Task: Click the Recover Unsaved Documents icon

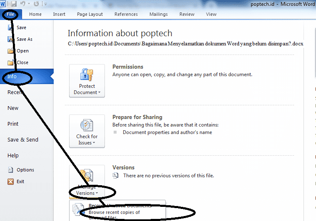Action: (x=78, y=209)
